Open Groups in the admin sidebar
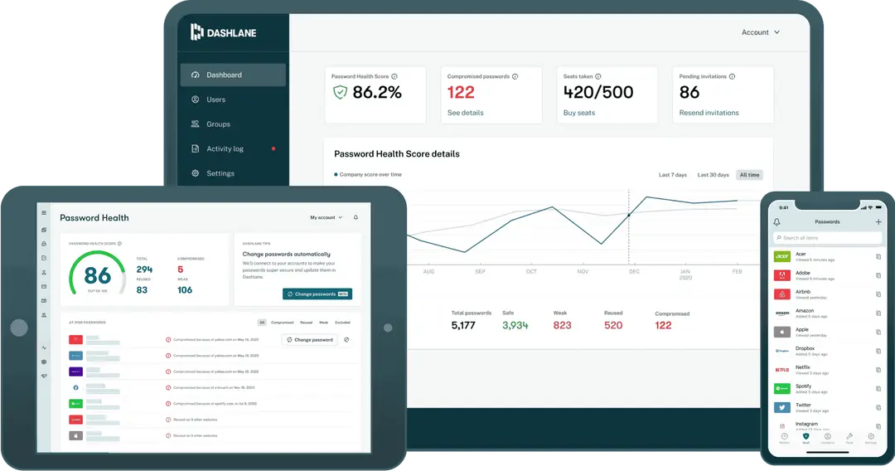895x471 pixels. tap(233, 124)
